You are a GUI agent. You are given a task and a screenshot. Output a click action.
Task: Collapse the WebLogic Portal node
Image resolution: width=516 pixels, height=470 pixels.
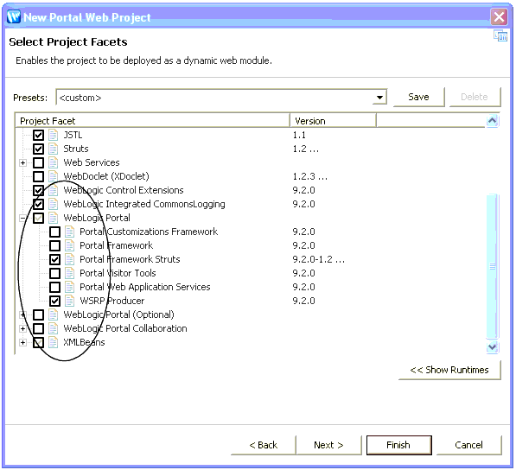click(x=22, y=218)
